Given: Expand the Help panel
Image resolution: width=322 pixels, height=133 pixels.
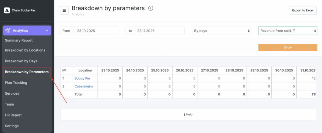Looking at the screenshot, I should point(188,114).
